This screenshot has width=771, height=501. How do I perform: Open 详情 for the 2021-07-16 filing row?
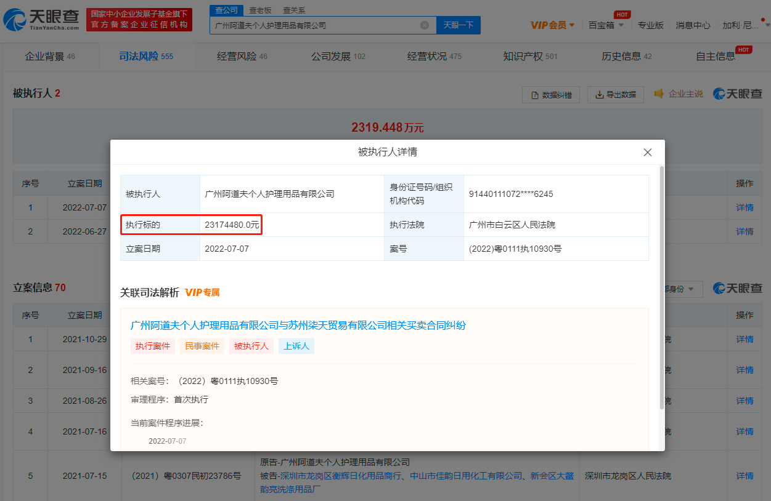(x=744, y=431)
